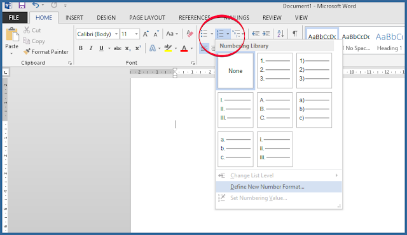Click the Increase Indent icon

[x=266, y=34]
